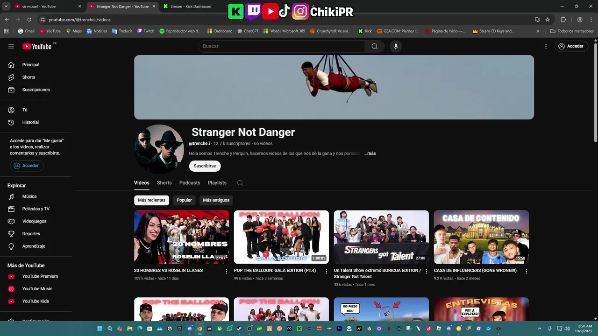Open 20 HOMBRES VS ROSELIN LLANES thumbnail
598x336 pixels.
click(x=182, y=237)
